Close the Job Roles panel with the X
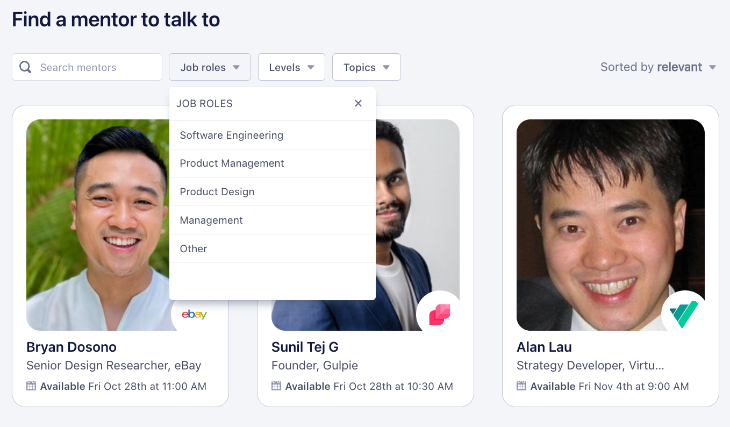The height and width of the screenshot is (427, 730). tap(358, 103)
